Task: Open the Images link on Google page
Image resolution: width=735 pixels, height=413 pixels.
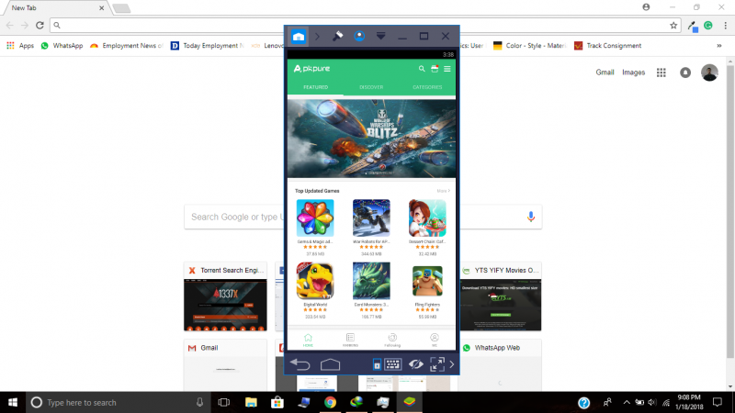Action: pyautogui.click(x=633, y=73)
